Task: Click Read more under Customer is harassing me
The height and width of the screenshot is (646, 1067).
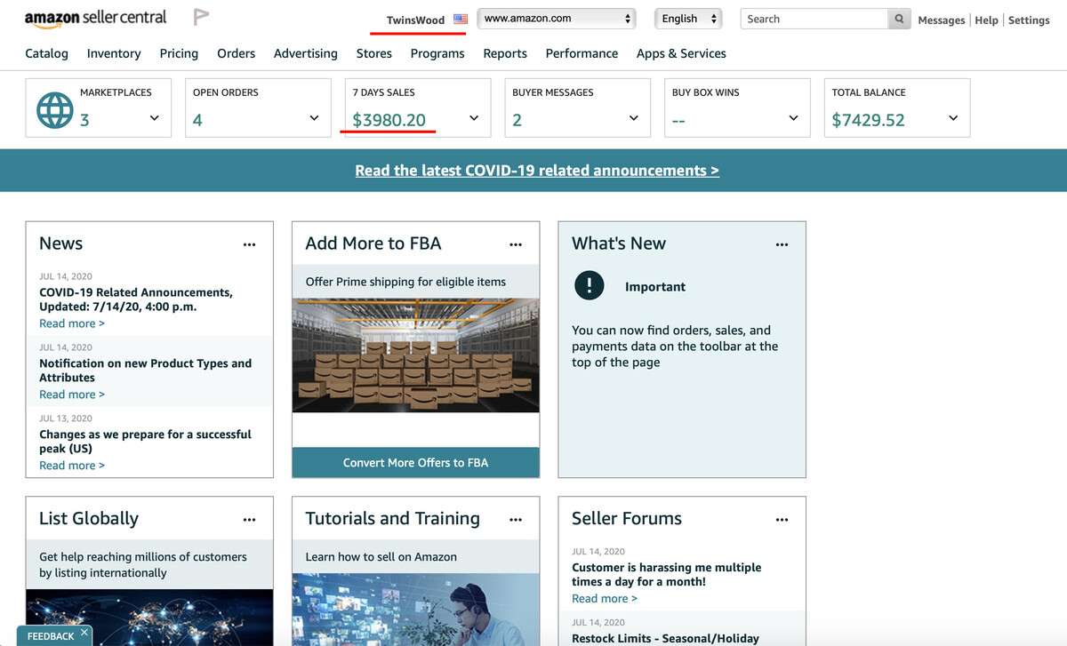Action: (605, 598)
